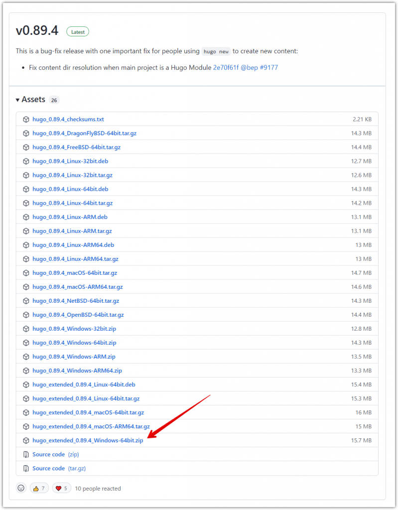
Task: Download hugo_0.89.4_Linux-ARM.tar.gz
Action: click(72, 231)
